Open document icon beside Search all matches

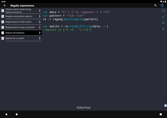pyautogui.click(x=3, y=33)
